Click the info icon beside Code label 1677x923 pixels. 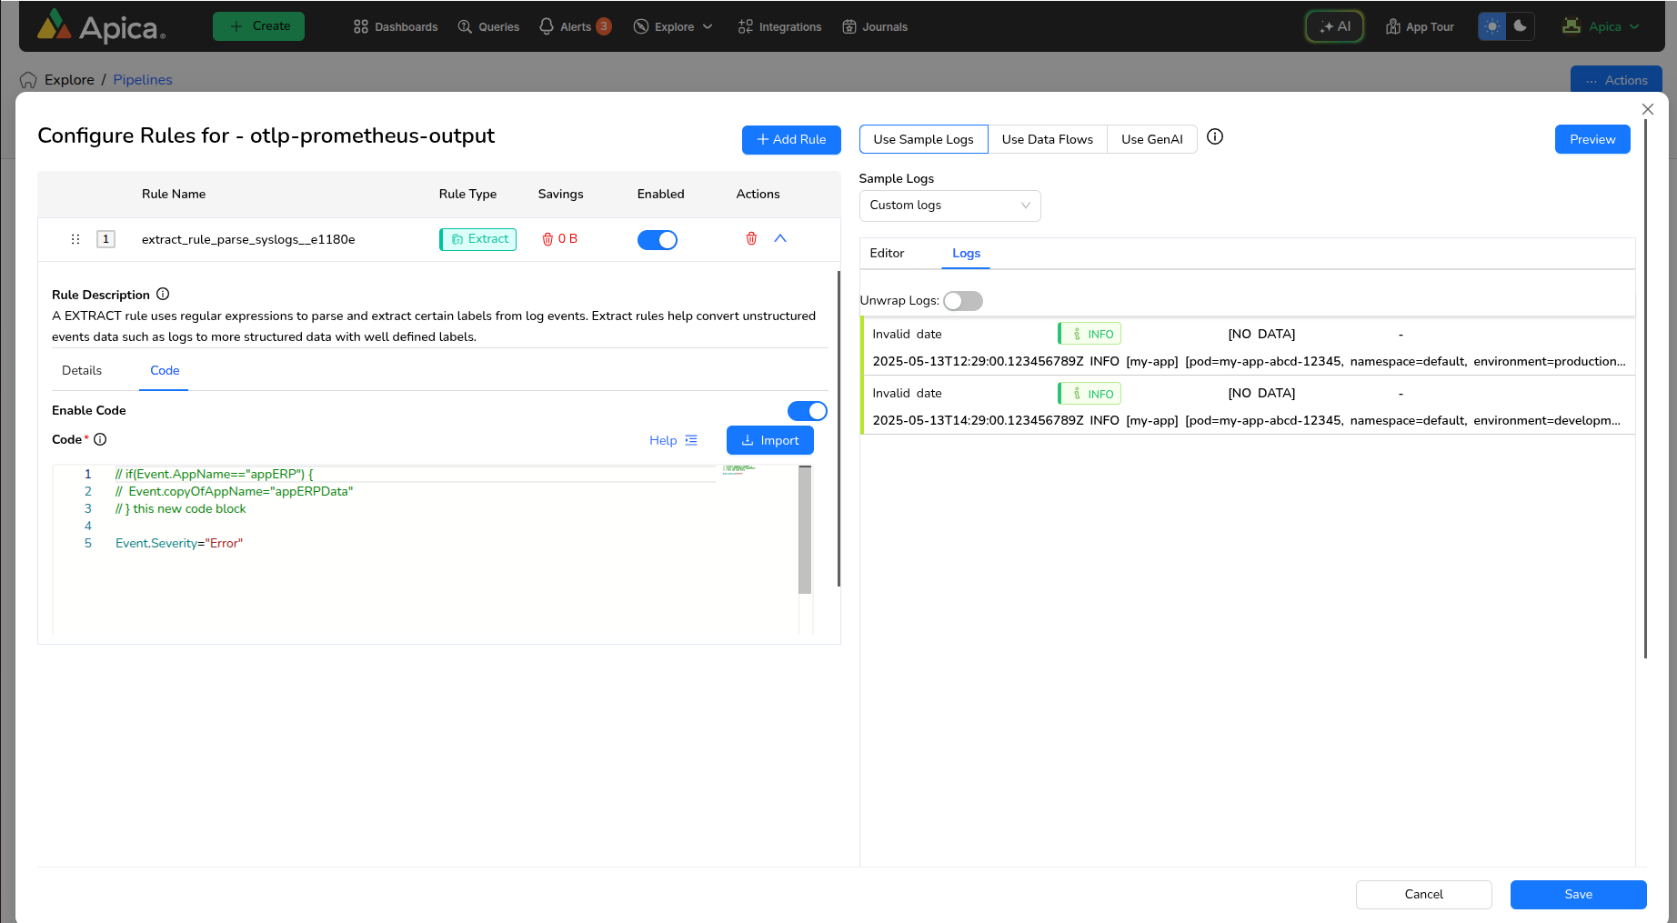click(100, 439)
